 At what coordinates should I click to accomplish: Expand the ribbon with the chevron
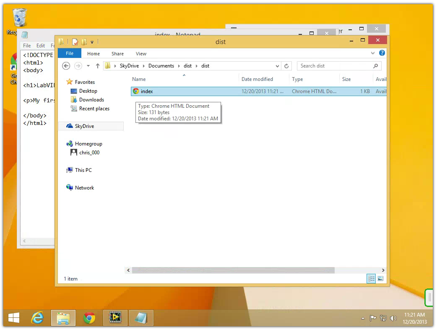[373, 53]
